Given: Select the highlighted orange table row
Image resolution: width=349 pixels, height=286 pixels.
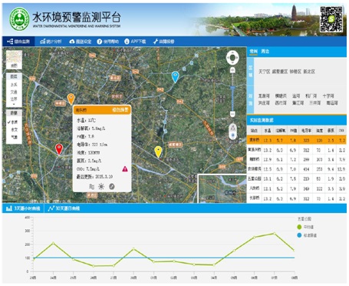Looking at the screenshot, I should pos(297,140).
